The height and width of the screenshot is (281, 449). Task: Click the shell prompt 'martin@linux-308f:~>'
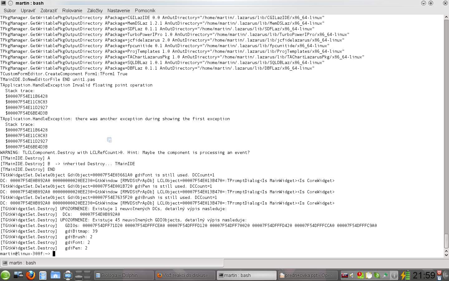25,254
